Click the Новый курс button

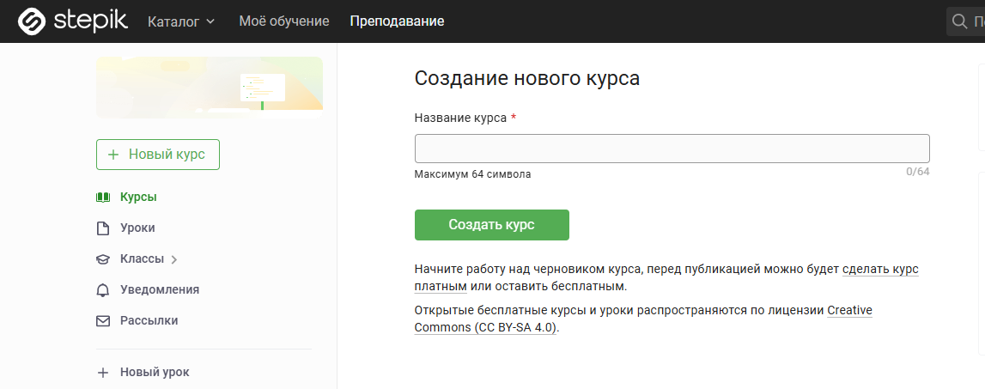point(158,155)
